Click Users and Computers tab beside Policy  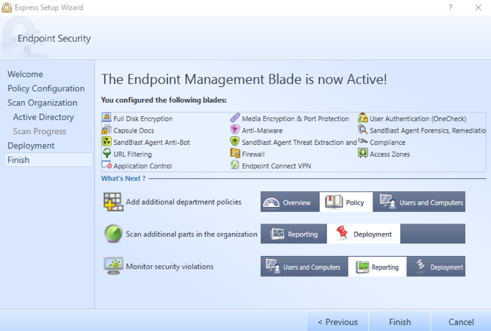point(419,202)
